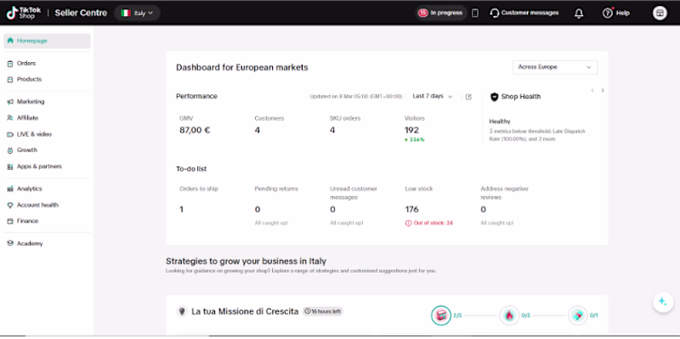Screen dimensions: 680x339
Task: Open the Help menu
Action: (x=615, y=13)
